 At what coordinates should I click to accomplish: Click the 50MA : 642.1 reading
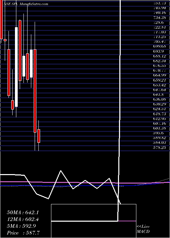pyautogui.click(x=23, y=213)
